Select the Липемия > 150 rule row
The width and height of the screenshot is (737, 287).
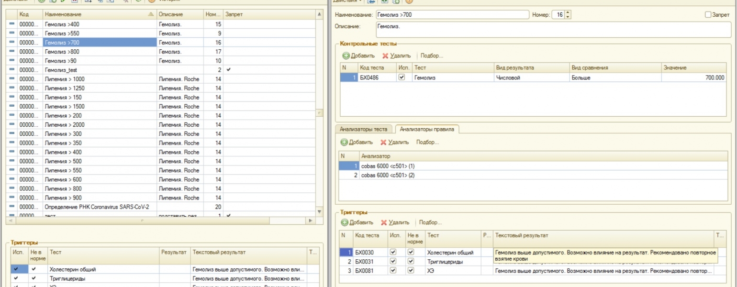point(160,97)
